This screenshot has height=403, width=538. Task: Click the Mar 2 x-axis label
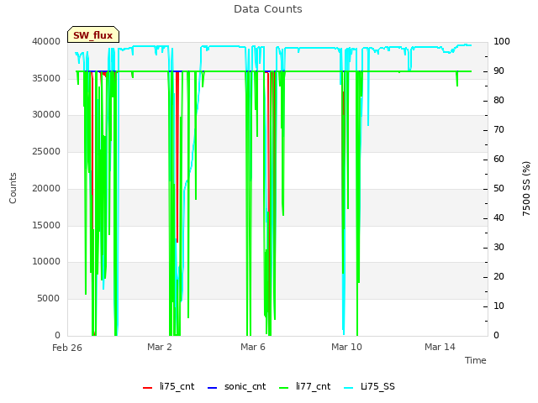pos(160,347)
